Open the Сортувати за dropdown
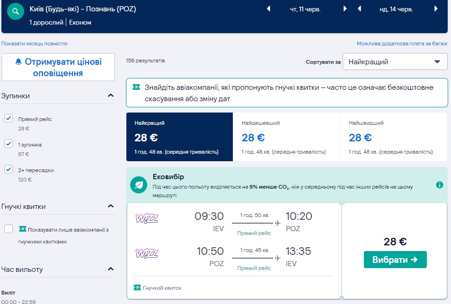The width and height of the screenshot is (451, 304). [395, 62]
